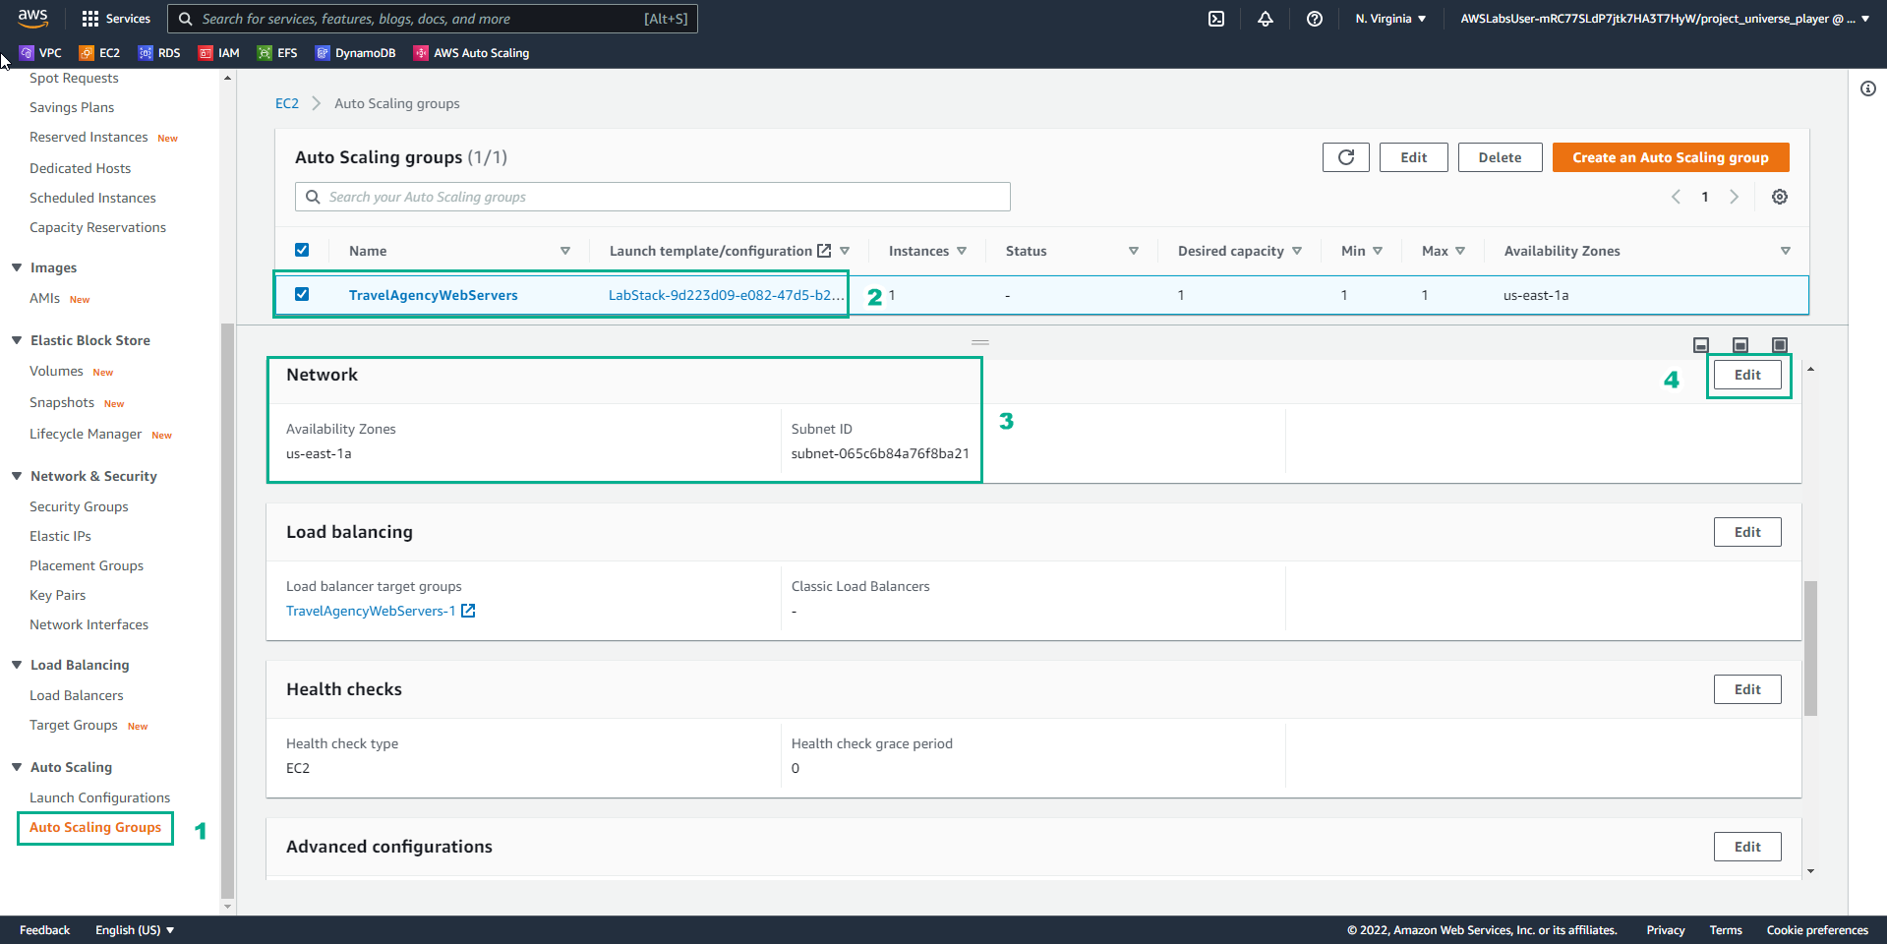1887x944 pixels.
Task: Grab the split-pane resize handle
Action: tap(980, 342)
